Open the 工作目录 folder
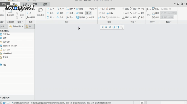The width and height of the screenshot is (187, 104). [5, 50]
